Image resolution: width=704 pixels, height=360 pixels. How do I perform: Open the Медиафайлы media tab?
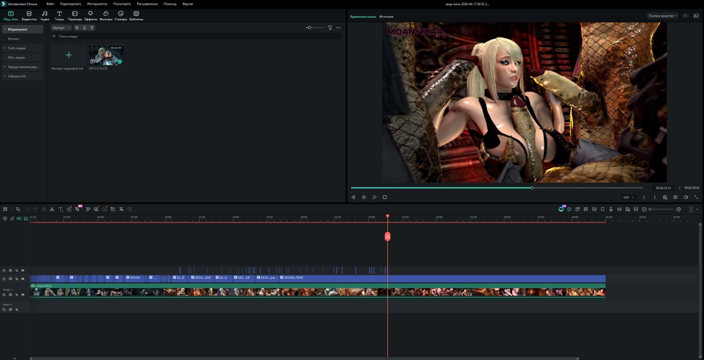pos(11,15)
